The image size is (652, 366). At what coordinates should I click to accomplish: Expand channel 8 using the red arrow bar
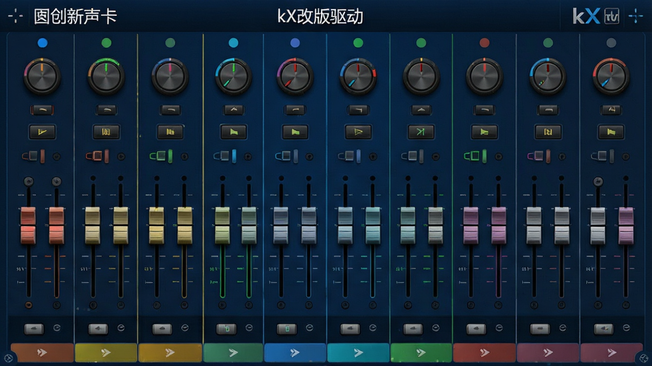(484, 353)
